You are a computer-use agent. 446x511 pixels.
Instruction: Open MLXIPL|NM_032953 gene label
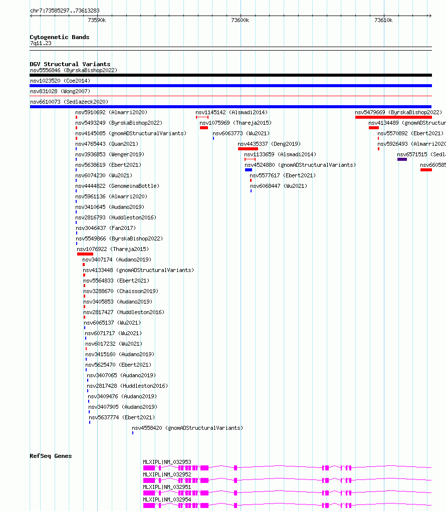(167, 462)
